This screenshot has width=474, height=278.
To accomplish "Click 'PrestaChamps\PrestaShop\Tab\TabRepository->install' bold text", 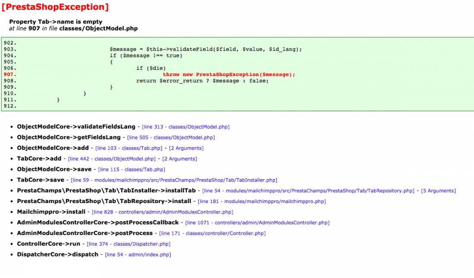I will point(104,201).
